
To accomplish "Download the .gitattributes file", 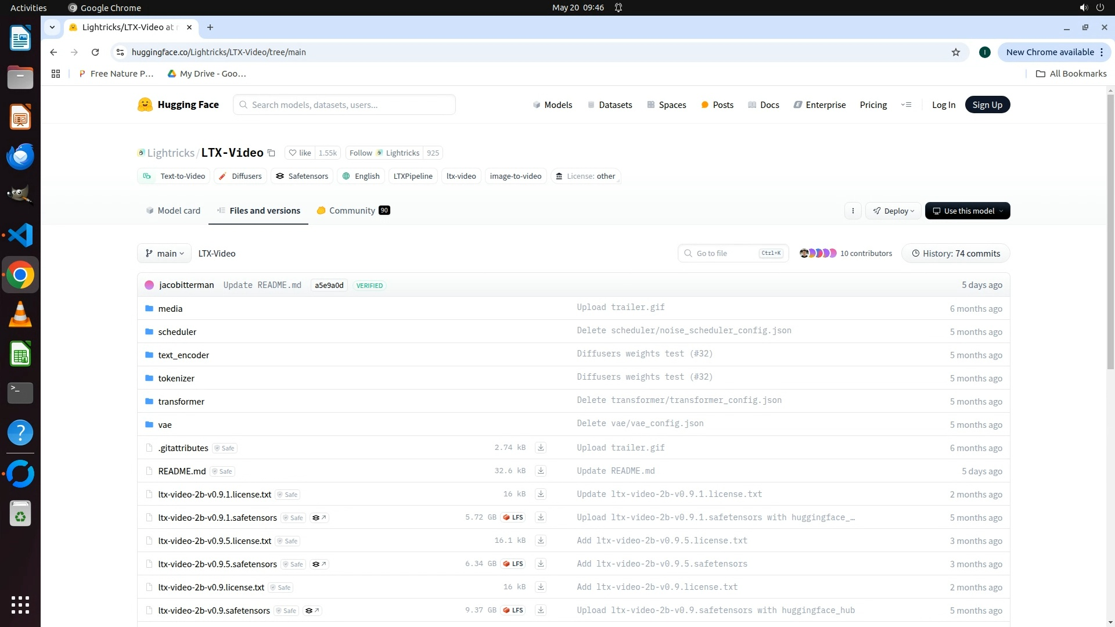I will point(541,448).
